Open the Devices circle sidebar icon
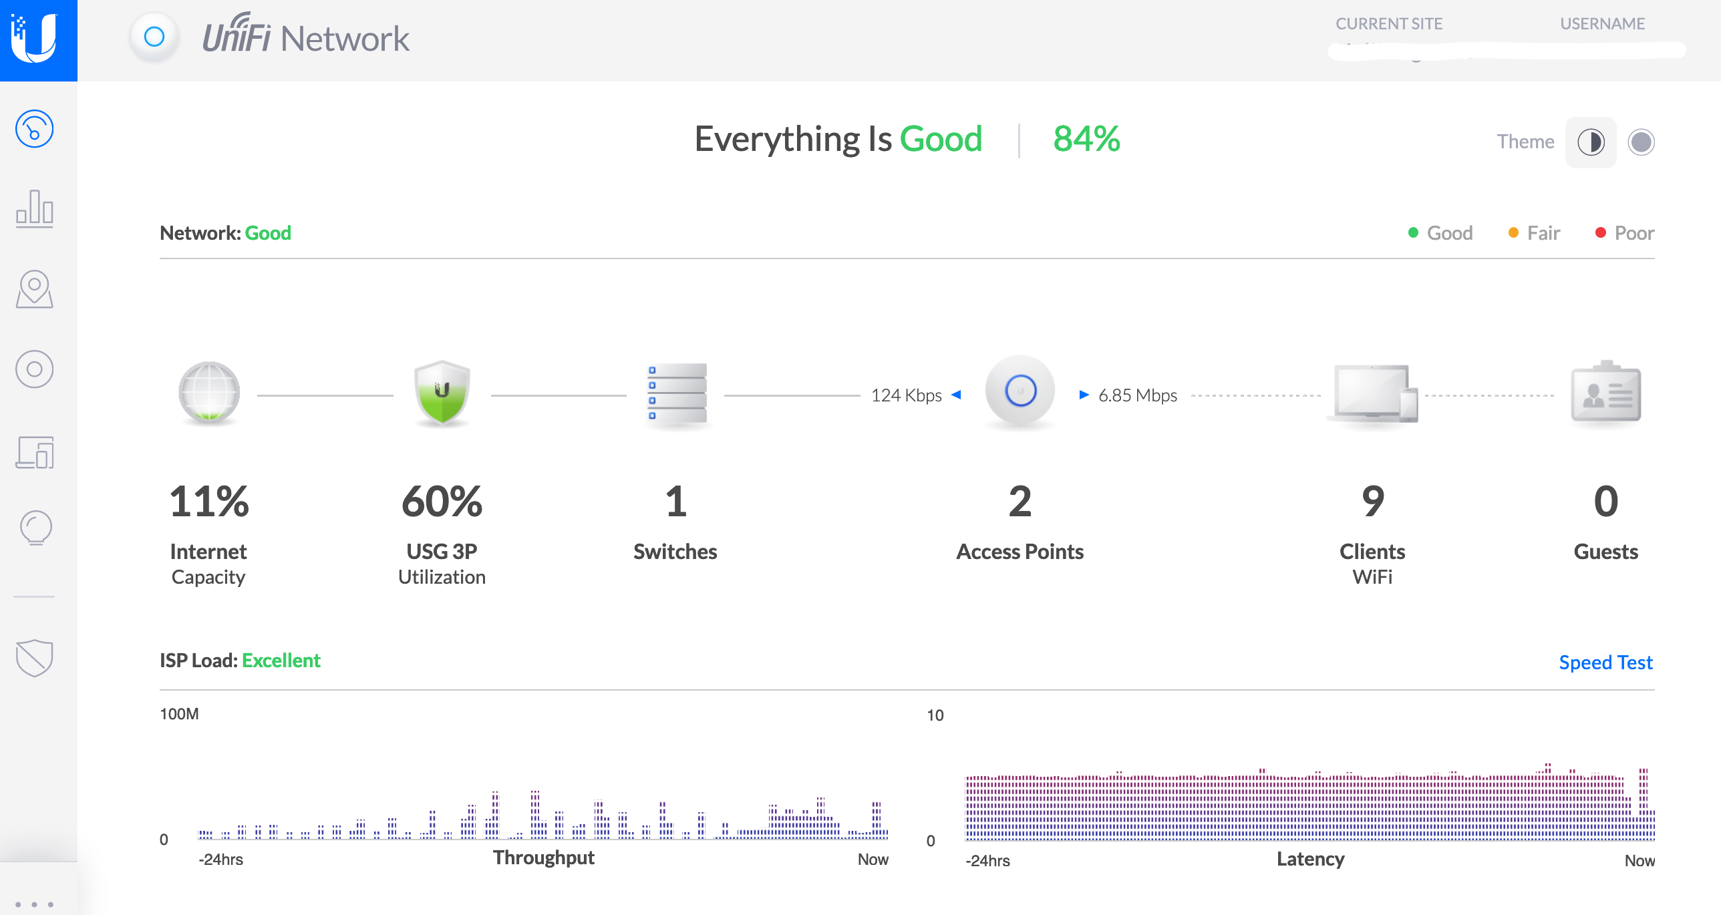 click(34, 369)
